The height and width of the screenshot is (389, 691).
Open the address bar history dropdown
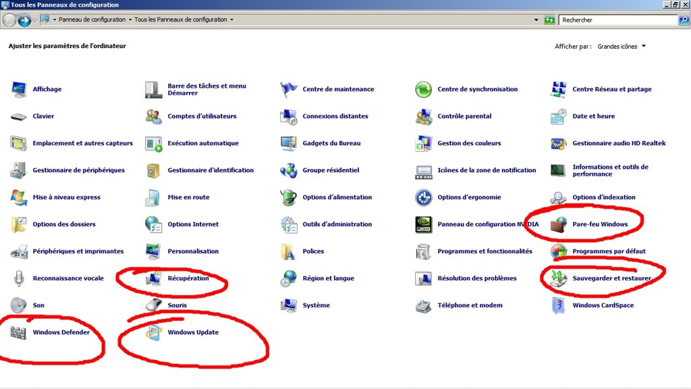536,20
